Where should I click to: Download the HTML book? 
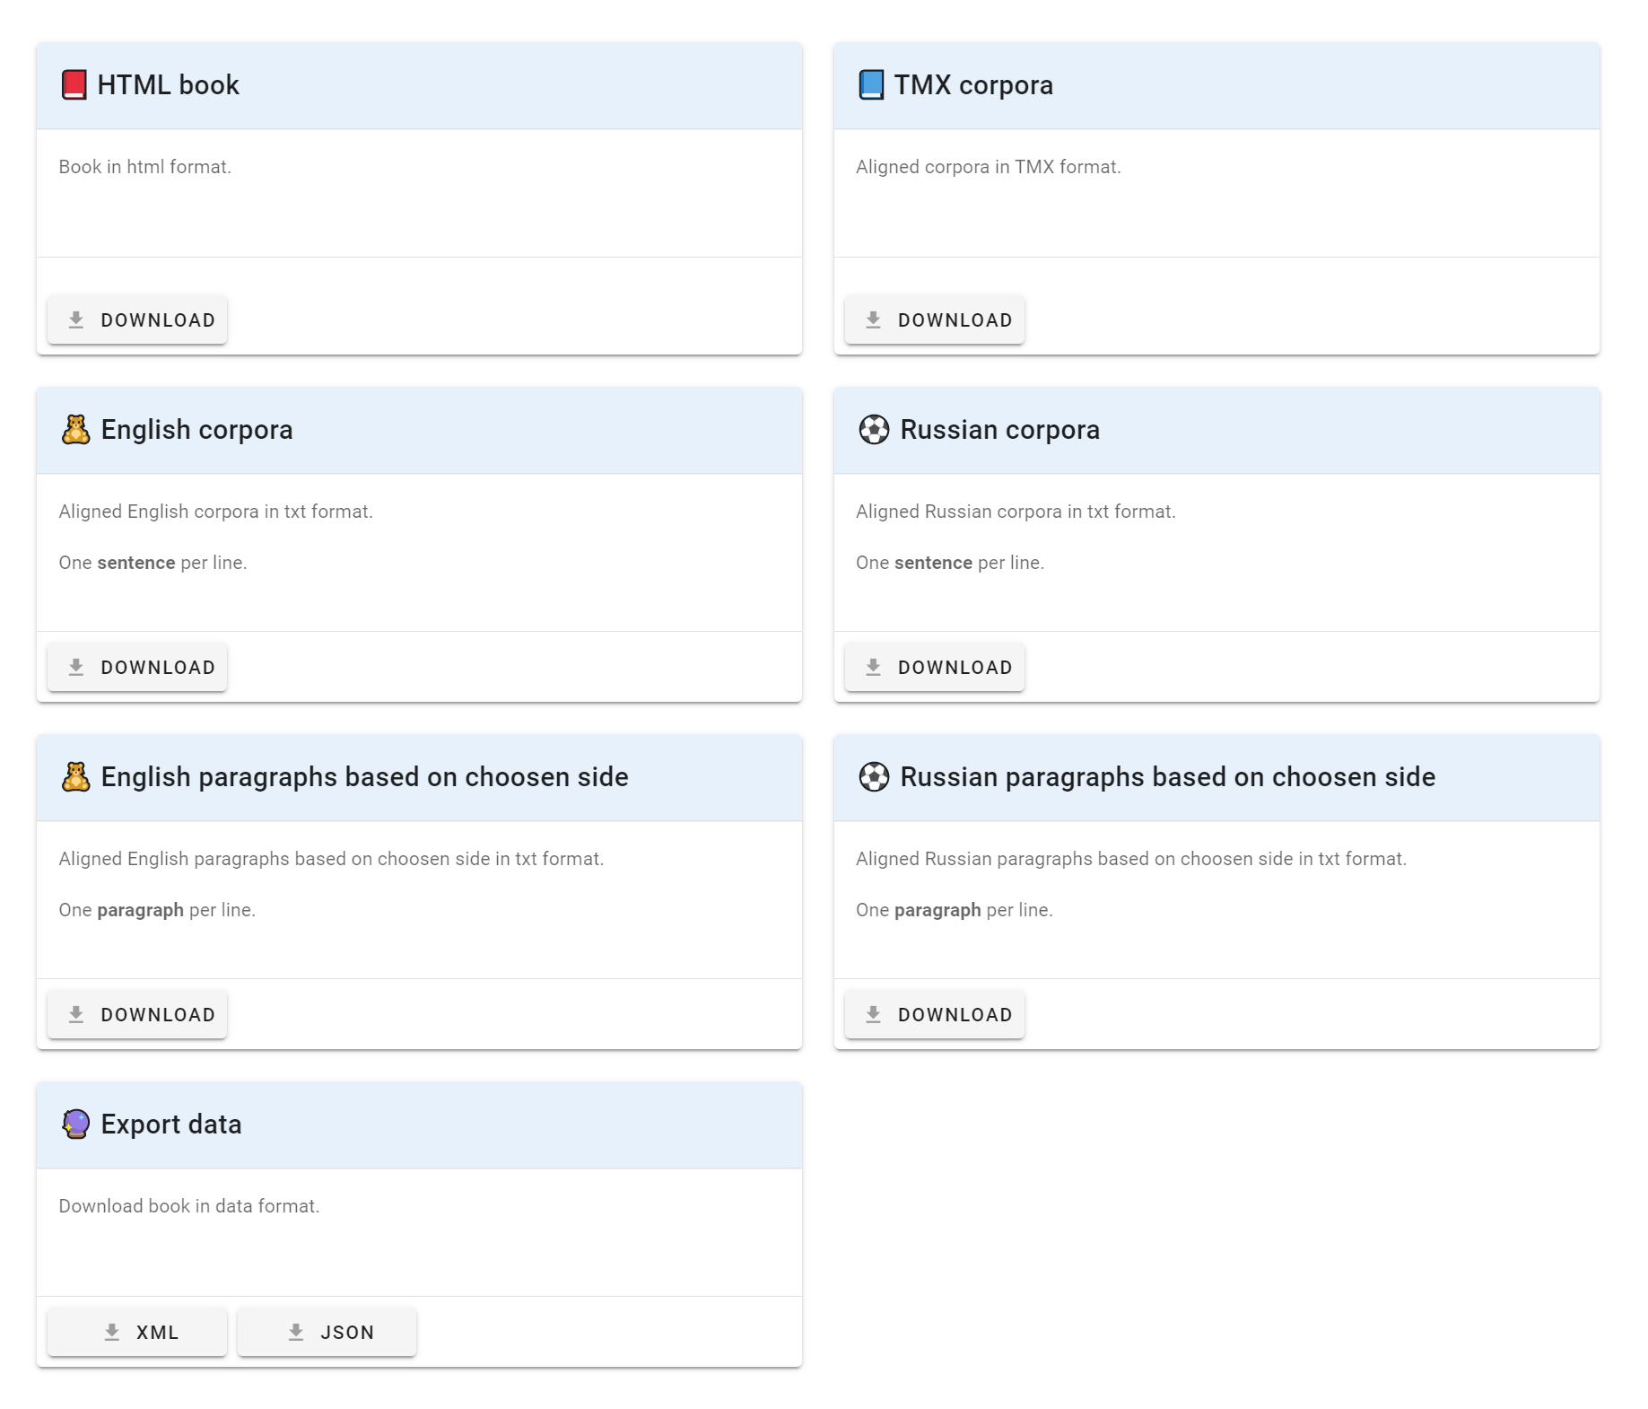point(137,320)
